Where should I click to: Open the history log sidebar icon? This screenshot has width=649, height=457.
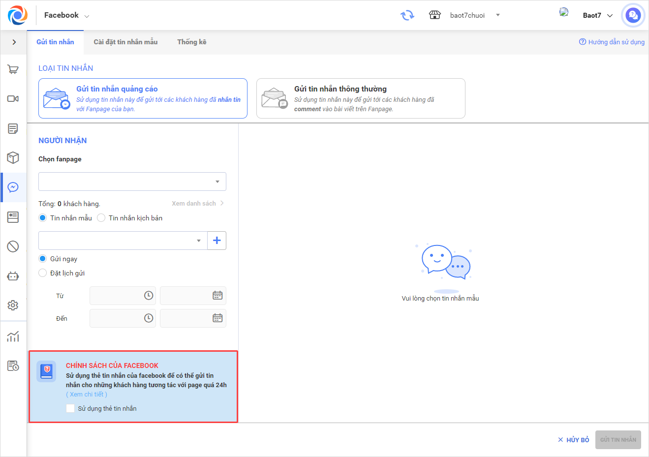13,366
